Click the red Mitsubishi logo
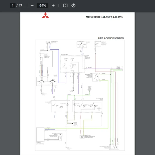Screen dimensions: 155x155 point(46,16)
